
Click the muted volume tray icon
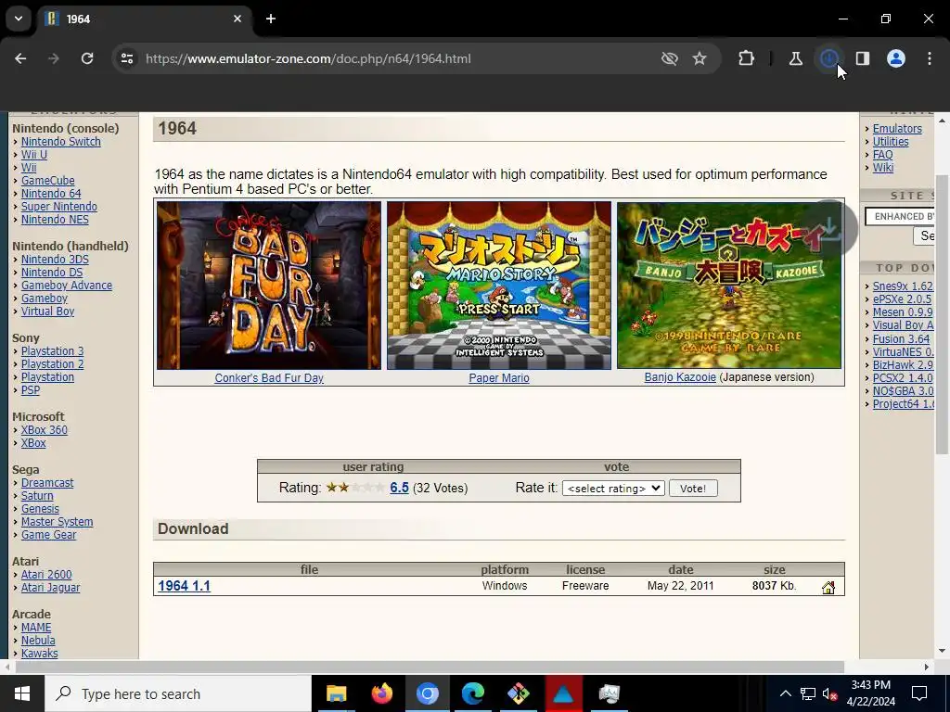click(829, 693)
